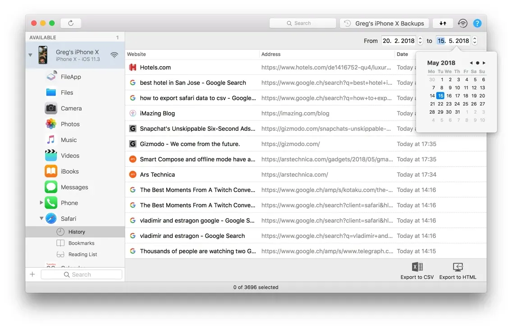Collapse Greg's iPhone X device tree

(31, 55)
